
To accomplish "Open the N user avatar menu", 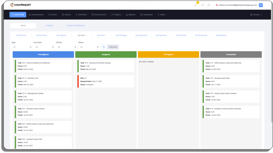I will (x=260, y=5).
